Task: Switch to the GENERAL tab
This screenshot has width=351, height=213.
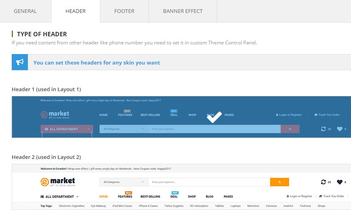Action: point(25,11)
